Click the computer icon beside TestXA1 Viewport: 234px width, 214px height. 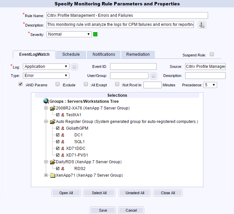tap(63, 115)
